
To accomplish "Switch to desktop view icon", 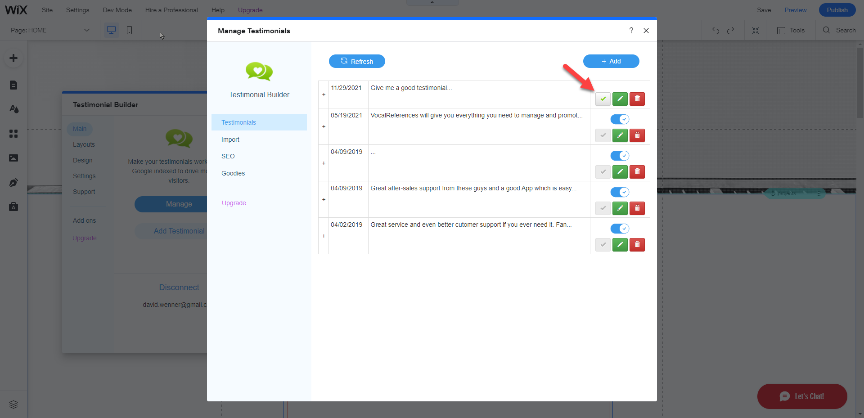I will (x=111, y=30).
